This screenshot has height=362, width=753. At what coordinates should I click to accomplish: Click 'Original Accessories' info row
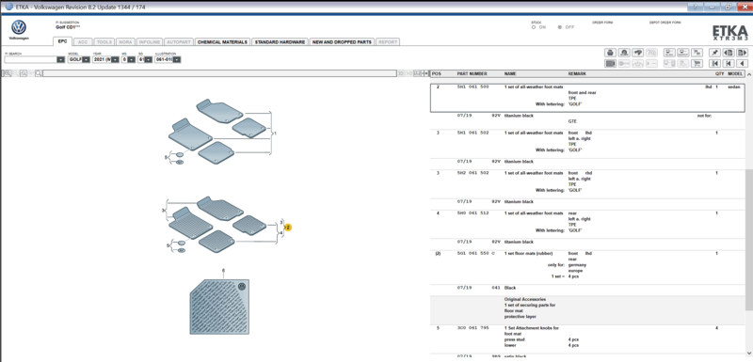click(x=587, y=310)
